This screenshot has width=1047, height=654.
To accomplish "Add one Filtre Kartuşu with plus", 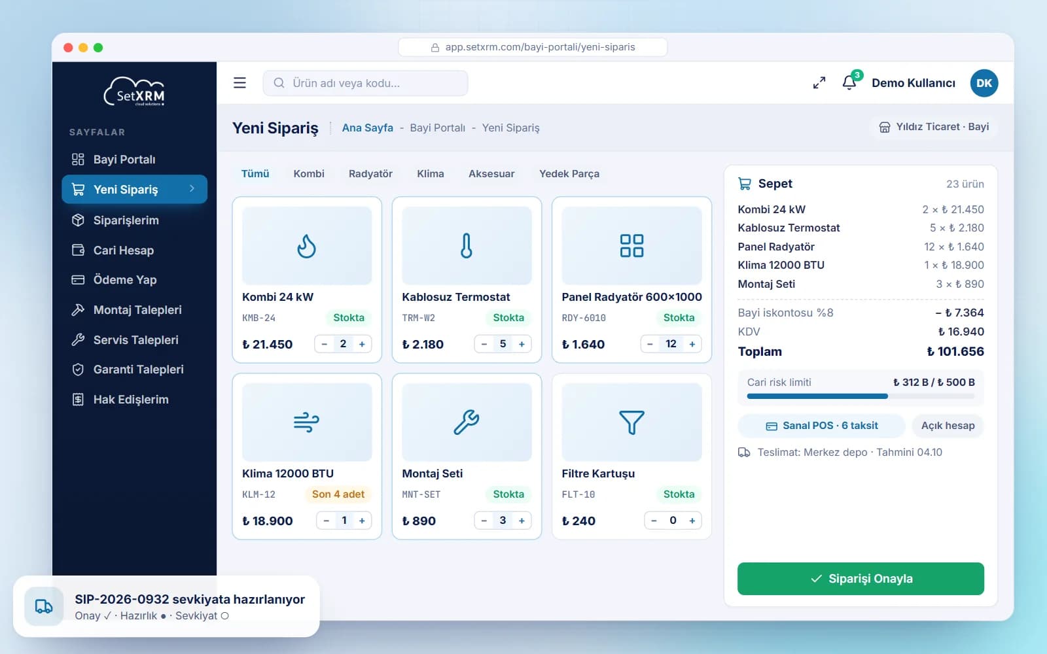I will click(692, 521).
